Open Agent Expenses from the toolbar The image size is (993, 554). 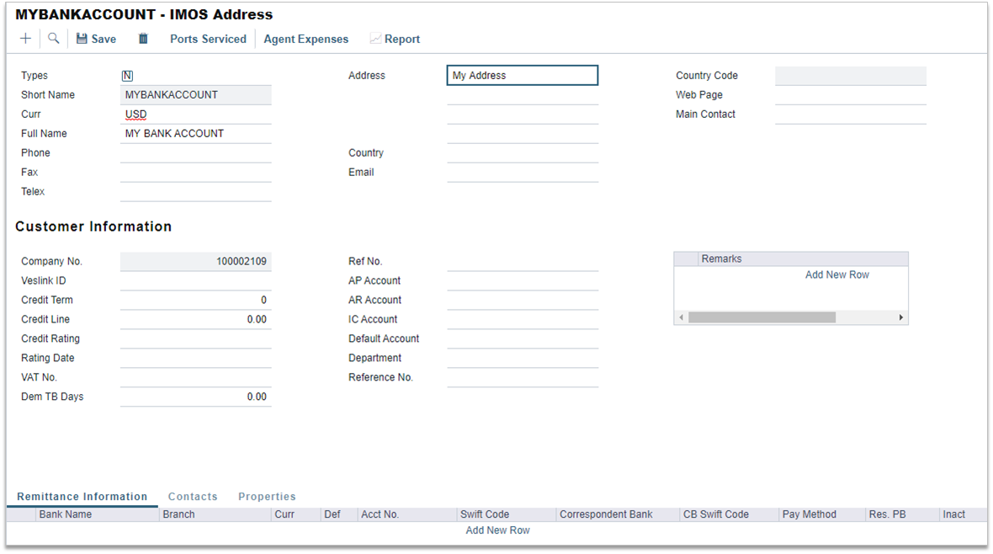click(x=305, y=39)
